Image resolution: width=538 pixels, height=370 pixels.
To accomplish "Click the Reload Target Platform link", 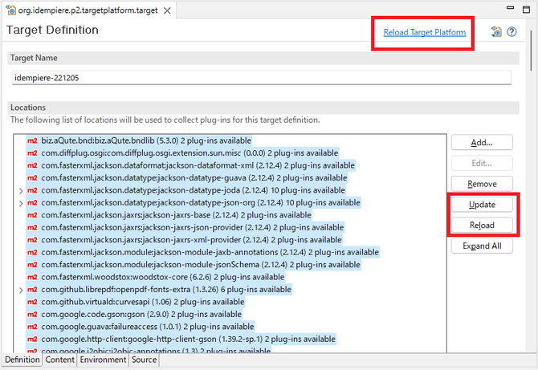I will coord(425,32).
